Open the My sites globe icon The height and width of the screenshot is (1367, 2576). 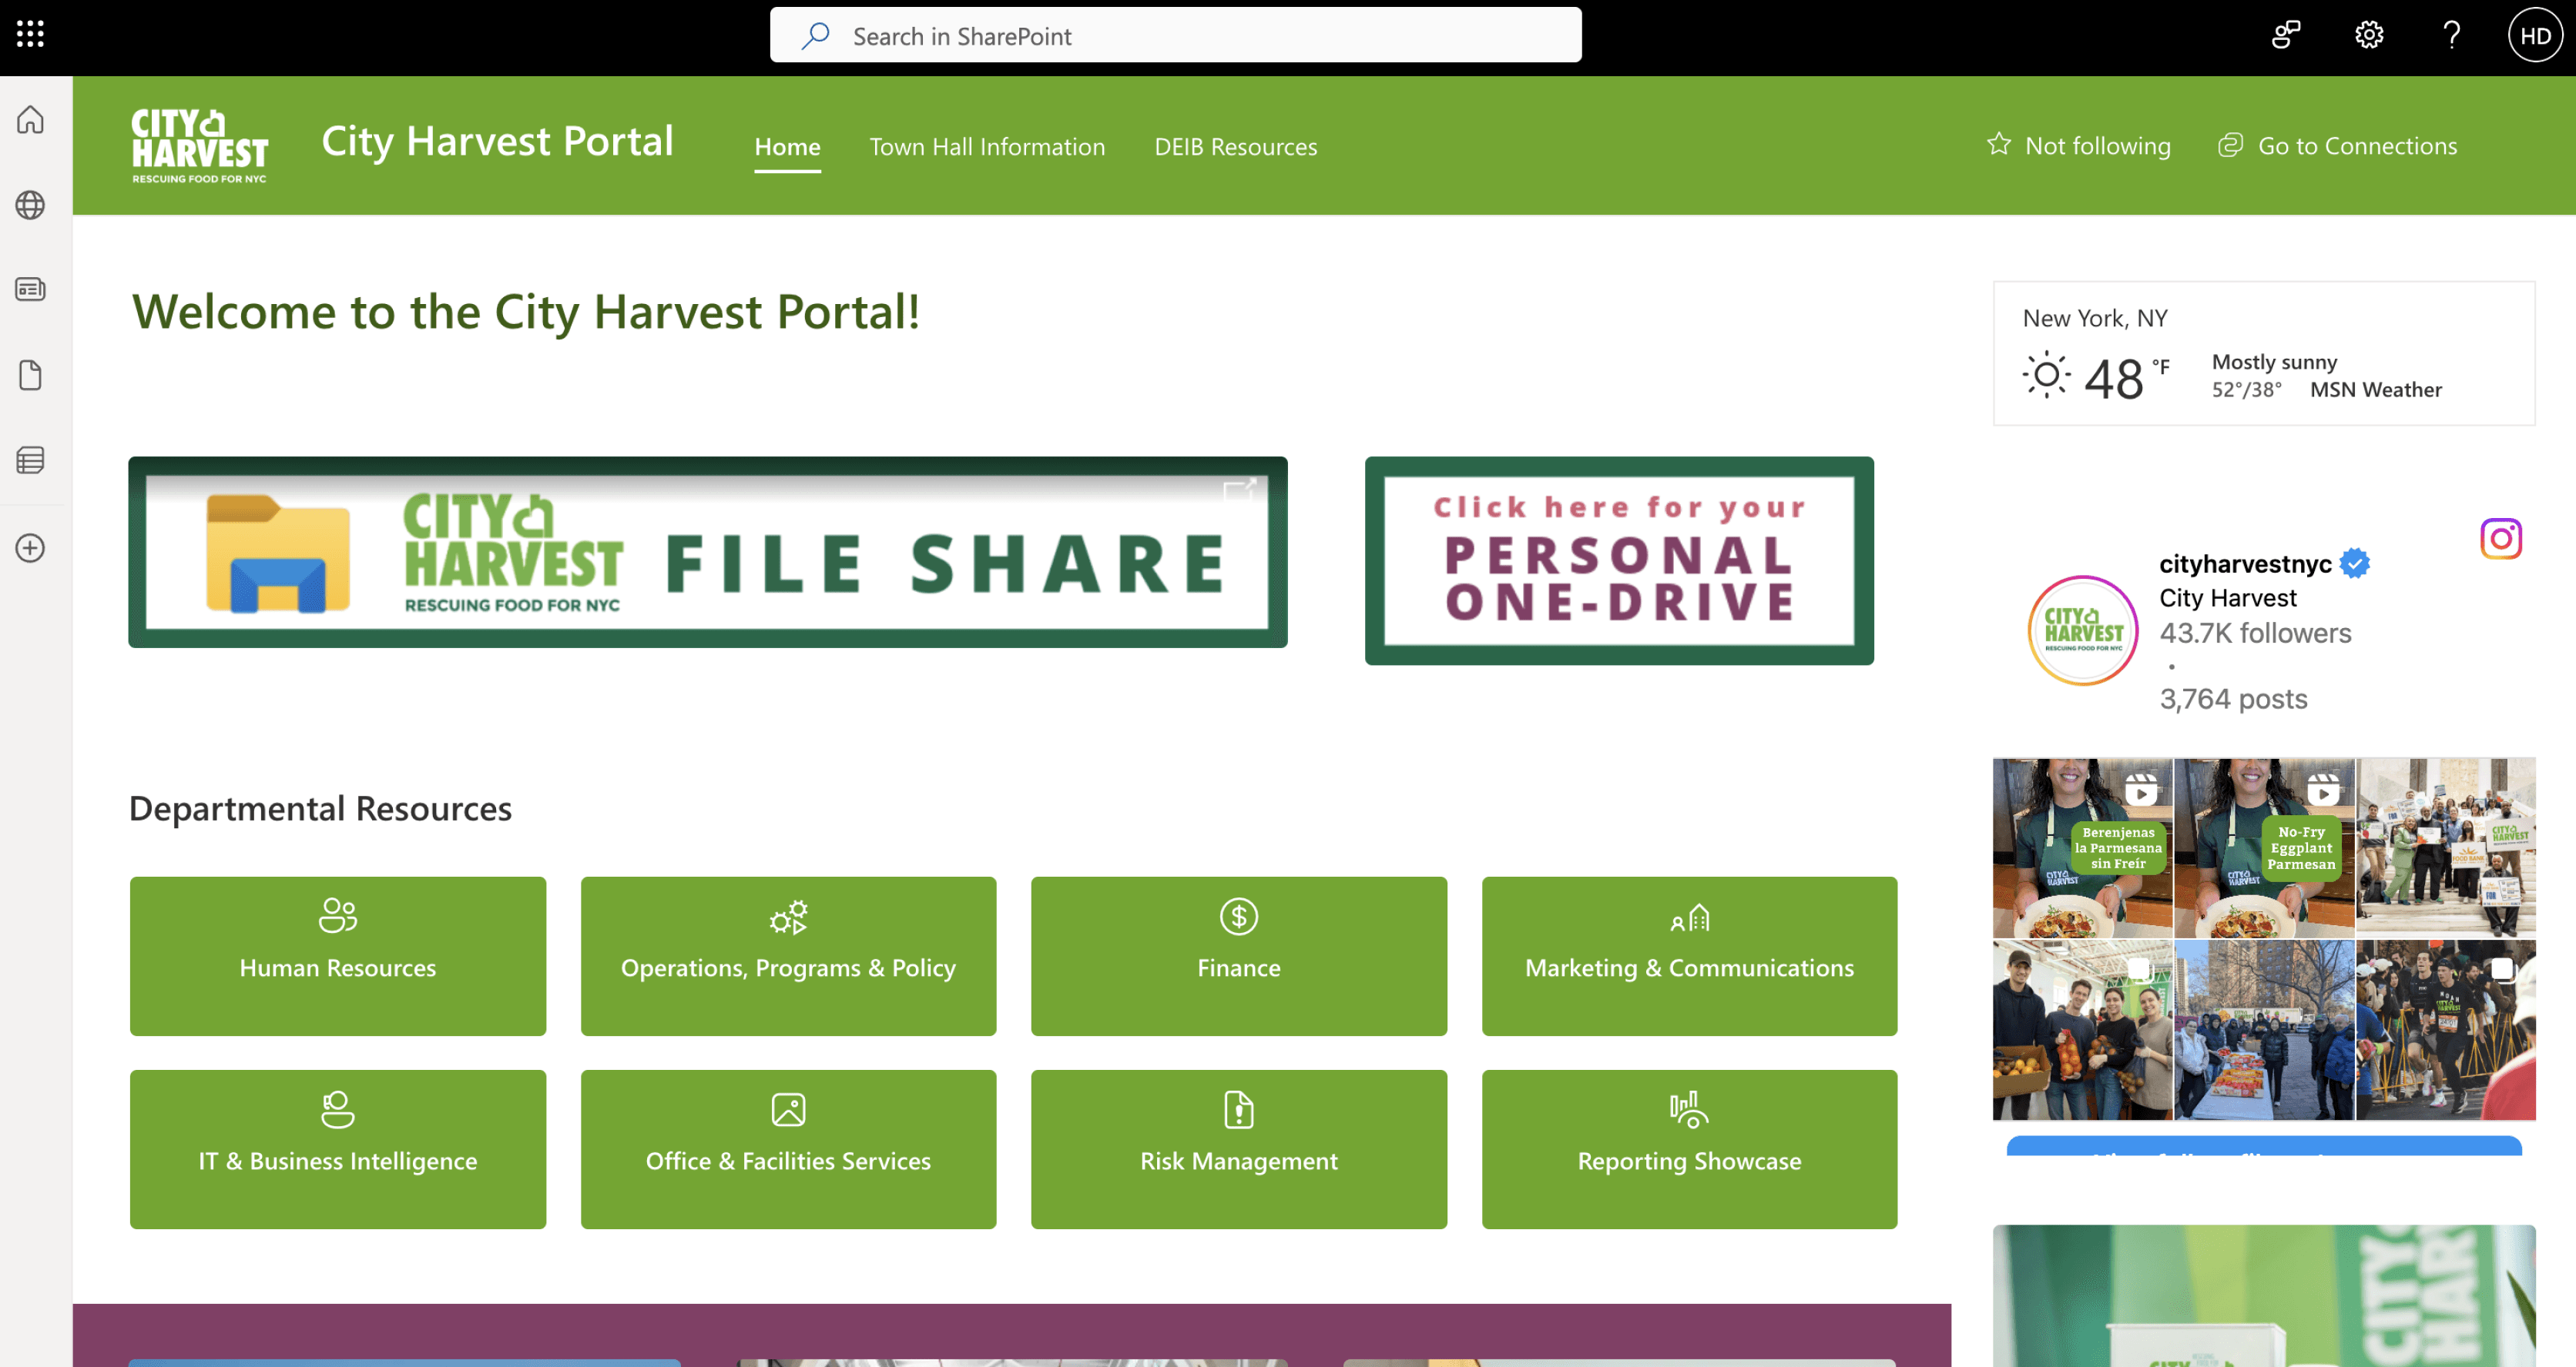pos(30,205)
